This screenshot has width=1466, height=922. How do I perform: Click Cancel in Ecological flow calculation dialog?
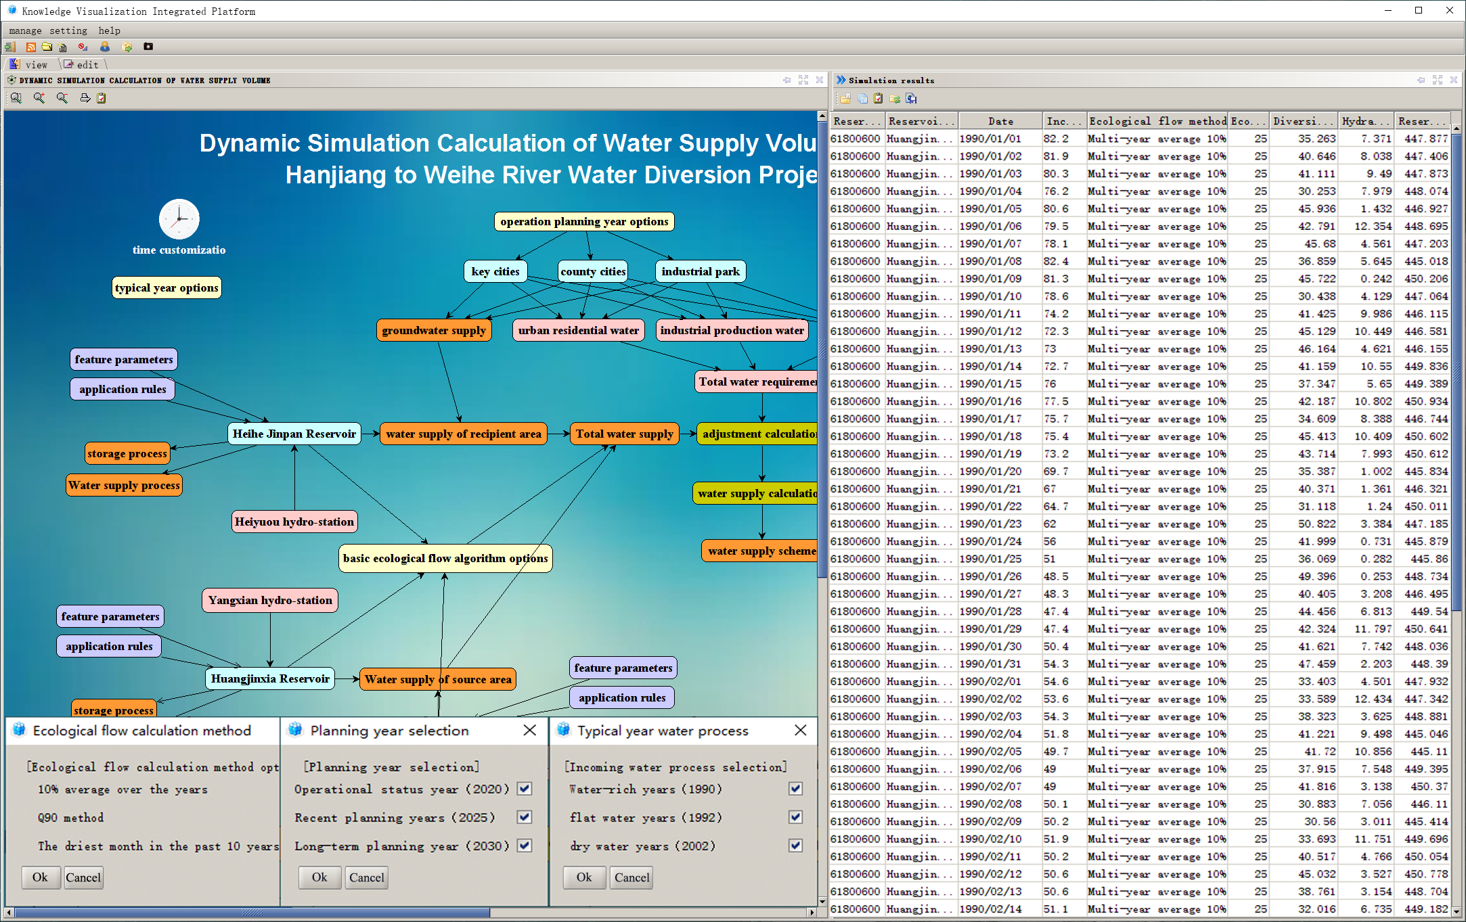pyautogui.click(x=83, y=877)
